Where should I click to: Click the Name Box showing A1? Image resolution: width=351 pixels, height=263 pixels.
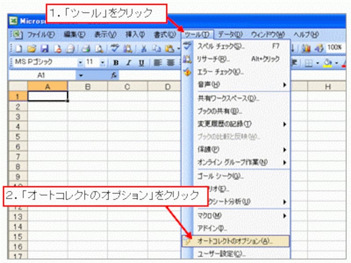point(42,75)
